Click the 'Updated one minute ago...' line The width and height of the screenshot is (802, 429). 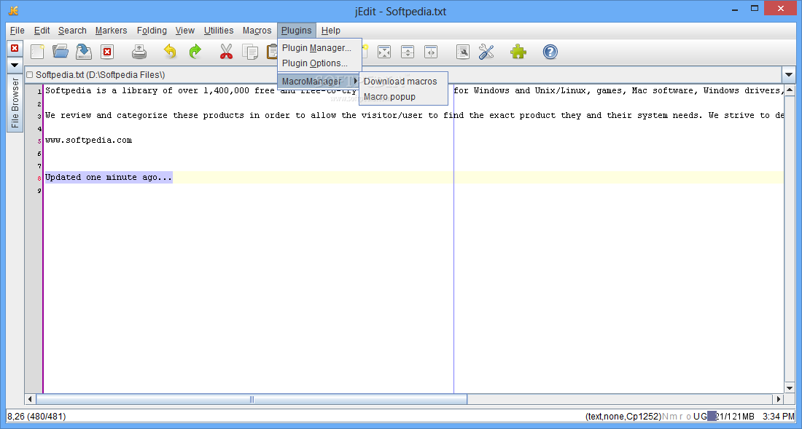click(109, 177)
